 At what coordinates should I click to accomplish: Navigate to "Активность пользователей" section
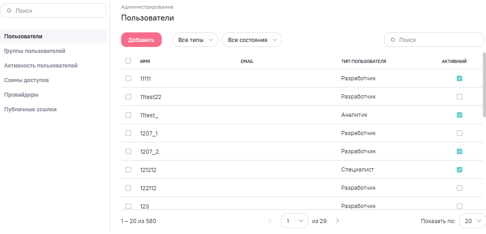(41, 66)
